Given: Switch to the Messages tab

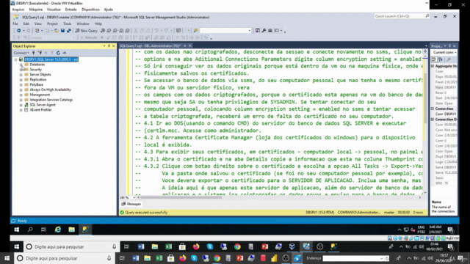Looking at the screenshot, I should (x=131, y=204).
